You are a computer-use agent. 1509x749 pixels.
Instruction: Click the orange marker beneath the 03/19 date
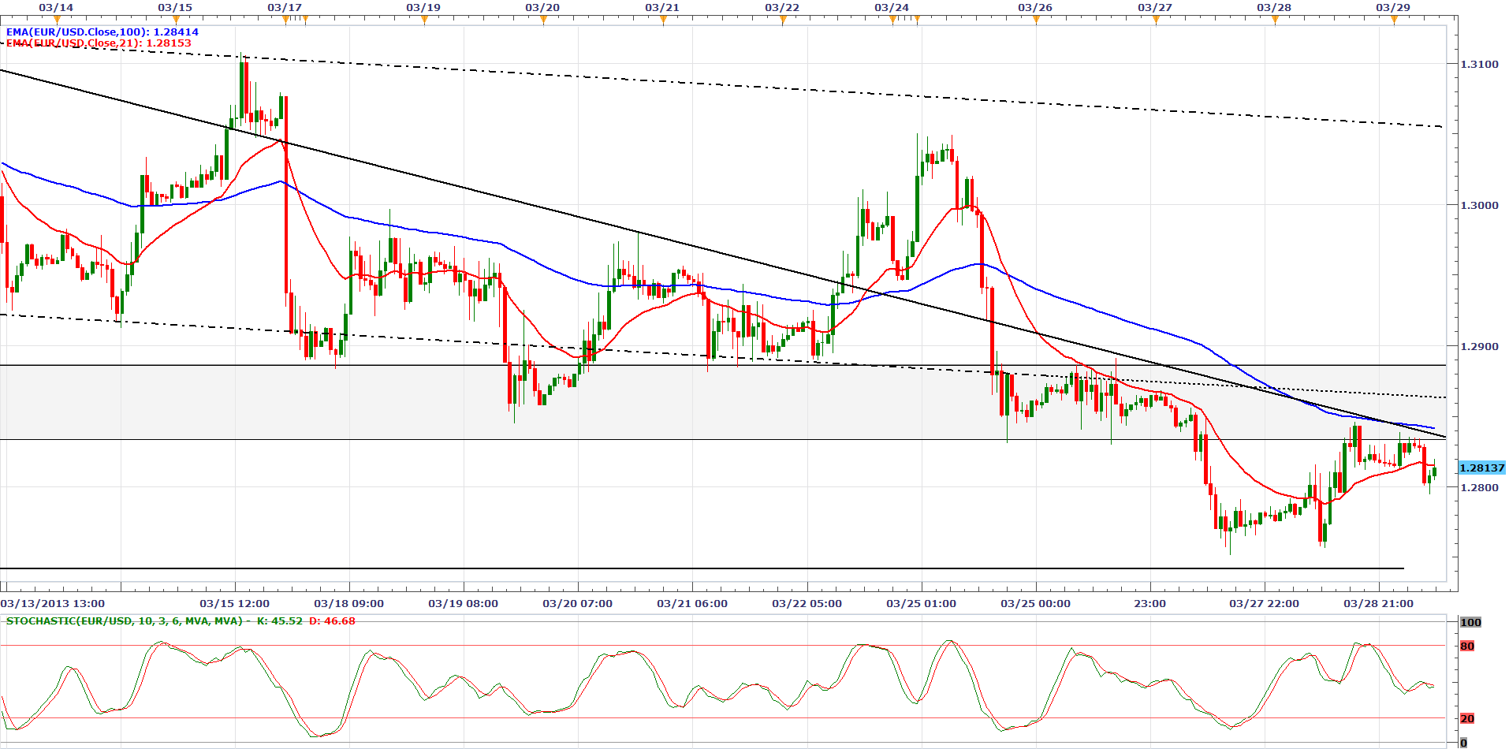click(424, 20)
